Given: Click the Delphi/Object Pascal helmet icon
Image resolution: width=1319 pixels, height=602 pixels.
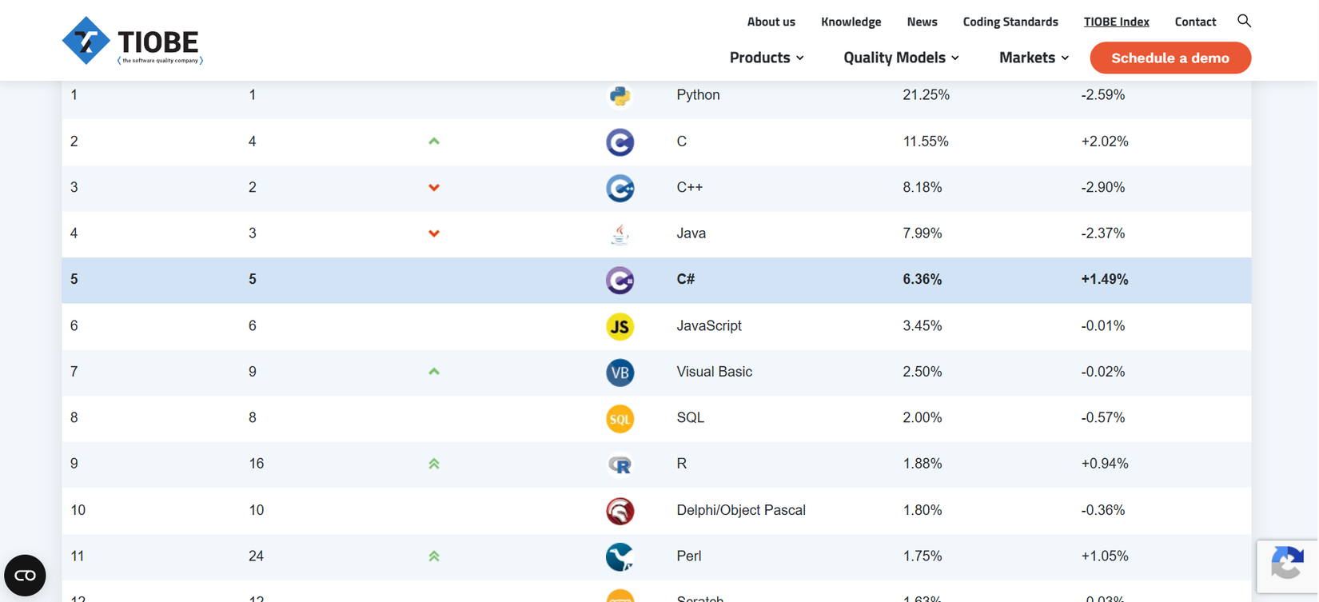Looking at the screenshot, I should (620, 511).
